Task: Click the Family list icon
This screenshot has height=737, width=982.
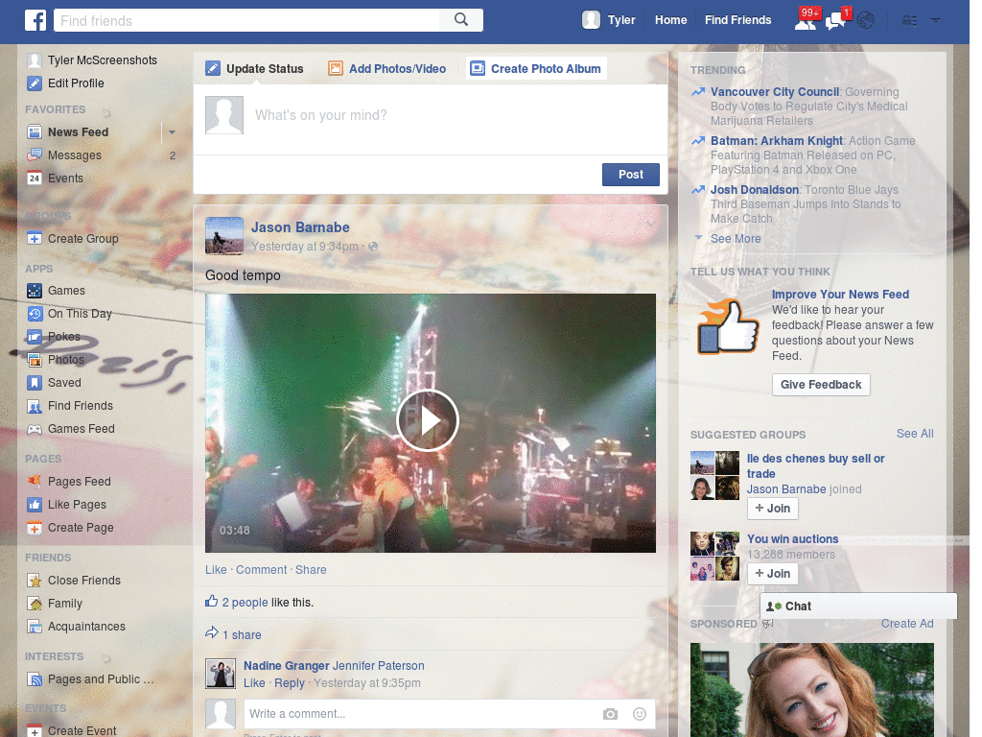Action: (35, 604)
